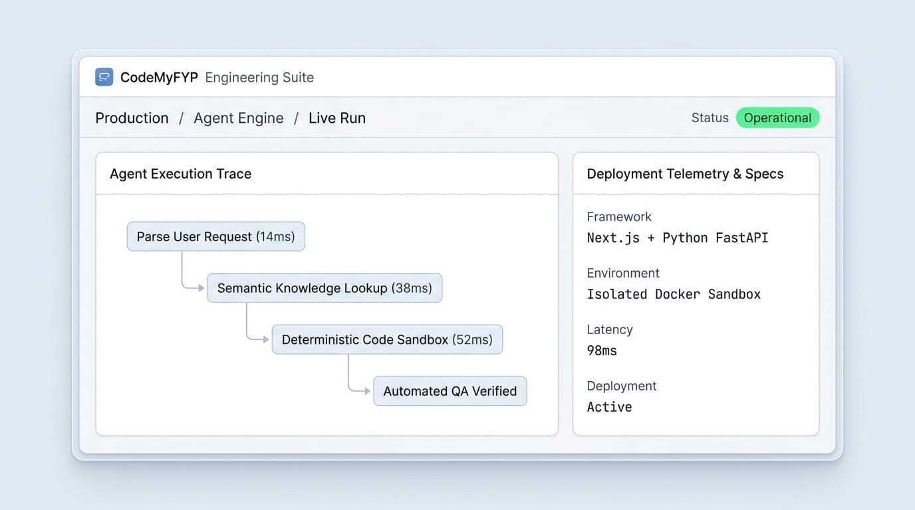Screen dimensions: 915x510
Task: Select the Live Run breadcrumb
Action: point(337,118)
